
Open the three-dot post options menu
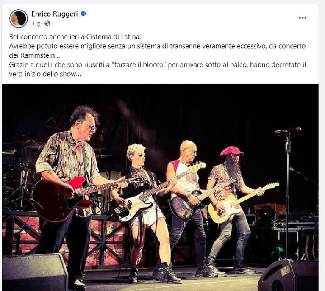[303, 18]
